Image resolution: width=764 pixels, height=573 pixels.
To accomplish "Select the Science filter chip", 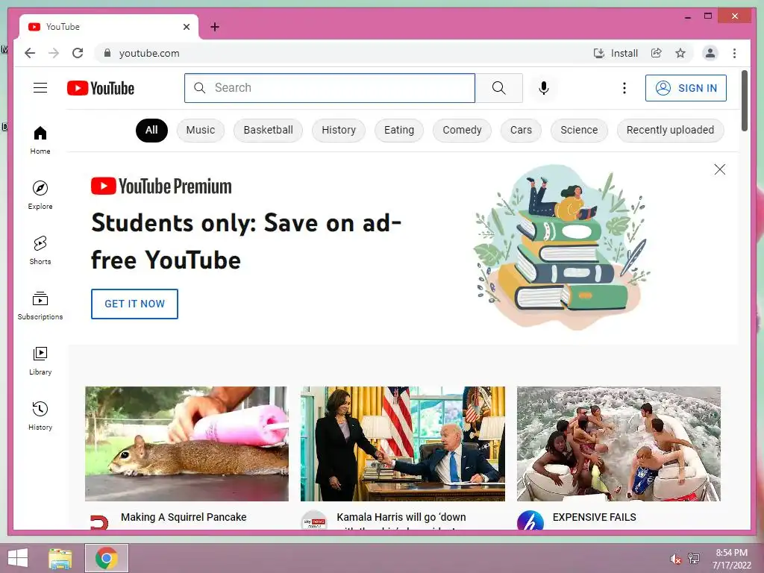I will [579, 130].
